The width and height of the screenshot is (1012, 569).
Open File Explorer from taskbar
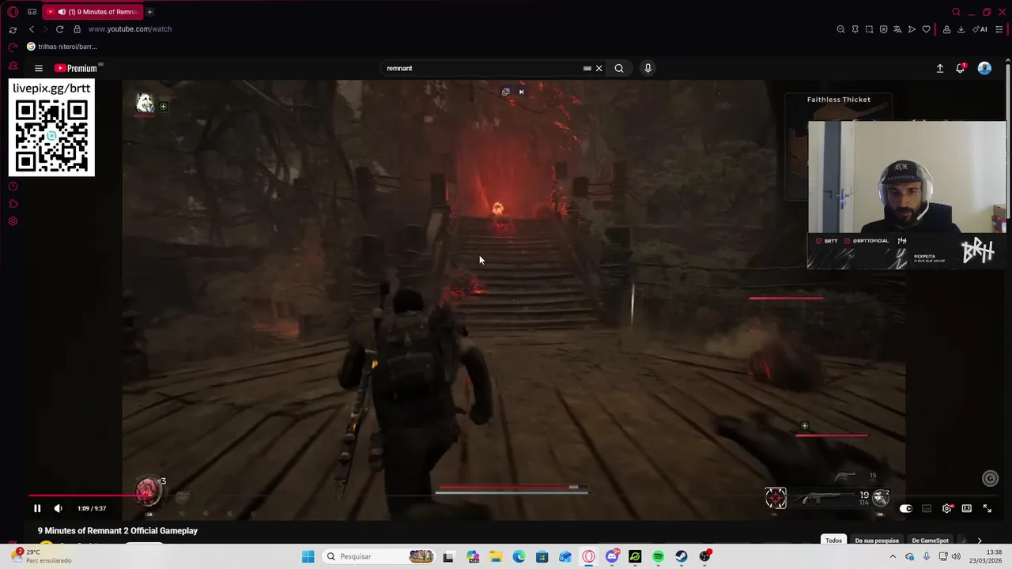click(496, 556)
